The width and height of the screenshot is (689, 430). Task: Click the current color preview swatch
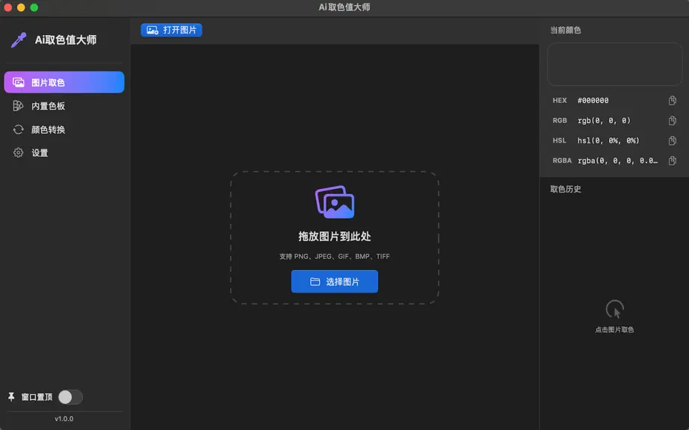614,64
